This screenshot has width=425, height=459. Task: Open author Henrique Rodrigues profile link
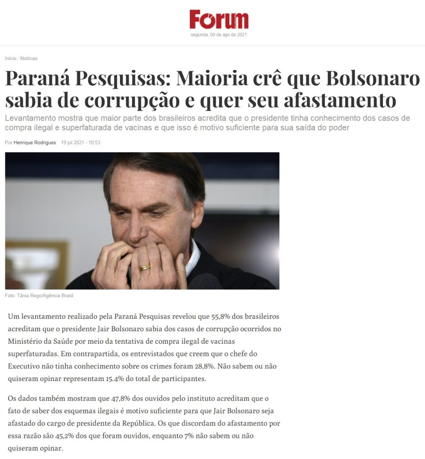(34, 143)
